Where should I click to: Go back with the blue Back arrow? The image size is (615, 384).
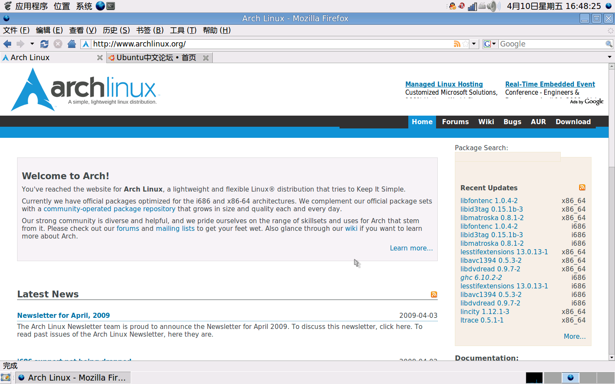coord(7,44)
